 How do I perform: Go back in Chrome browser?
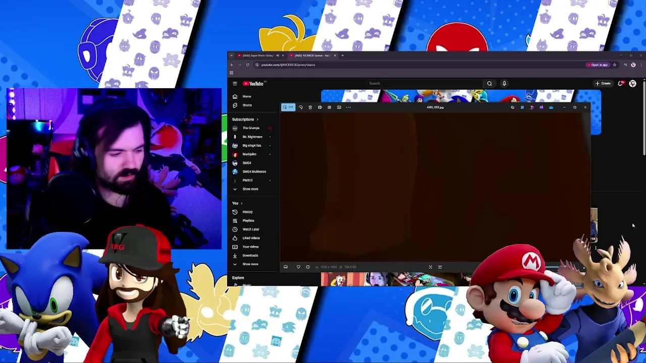coord(232,65)
